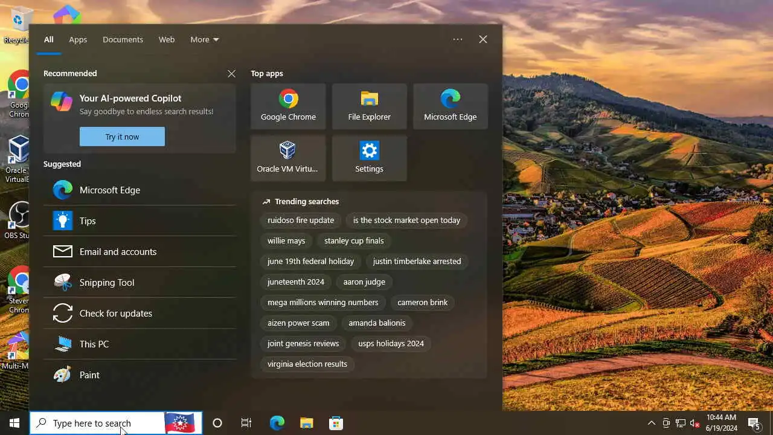Open OBS Studio desktop shortcut
This screenshot has width=773, height=435.
(x=18, y=220)
